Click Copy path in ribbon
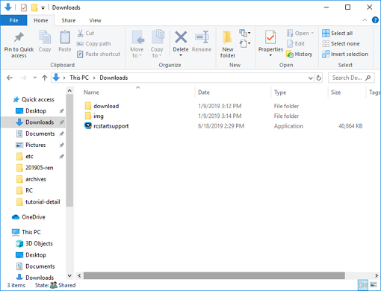The width and height of the screenshot is (381, 291). 93,44
